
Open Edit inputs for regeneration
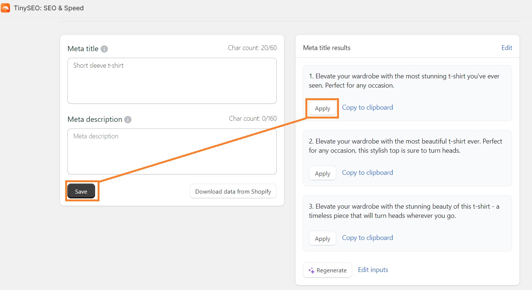tap(373, 269)
